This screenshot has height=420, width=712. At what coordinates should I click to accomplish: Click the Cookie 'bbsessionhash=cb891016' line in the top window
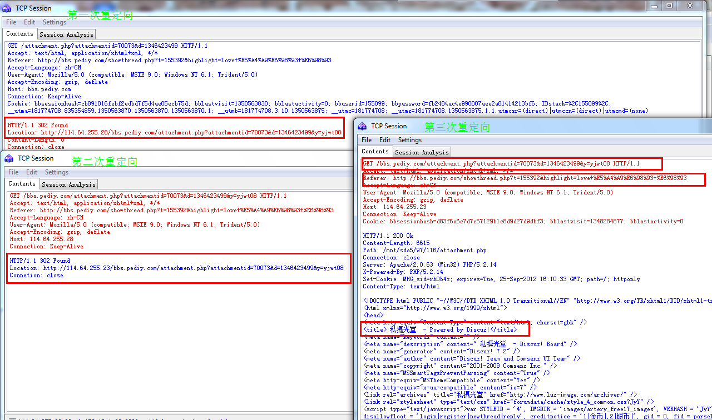(x=309, y=104)
